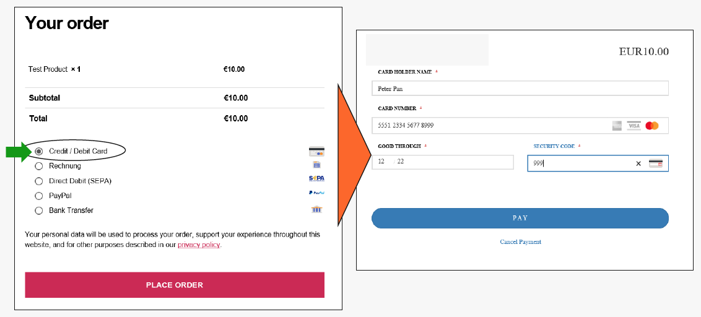
Task: Click the invoice icon next to Rechnung
Action: [316, 165]
